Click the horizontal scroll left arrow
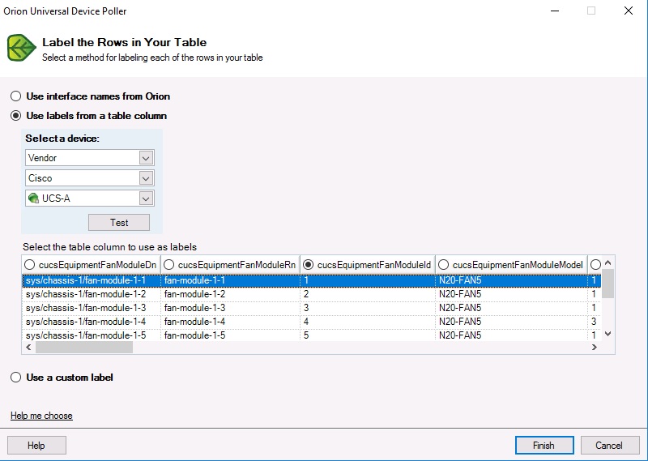This screenshot has height=461, width=648. [x=28, y=348]
